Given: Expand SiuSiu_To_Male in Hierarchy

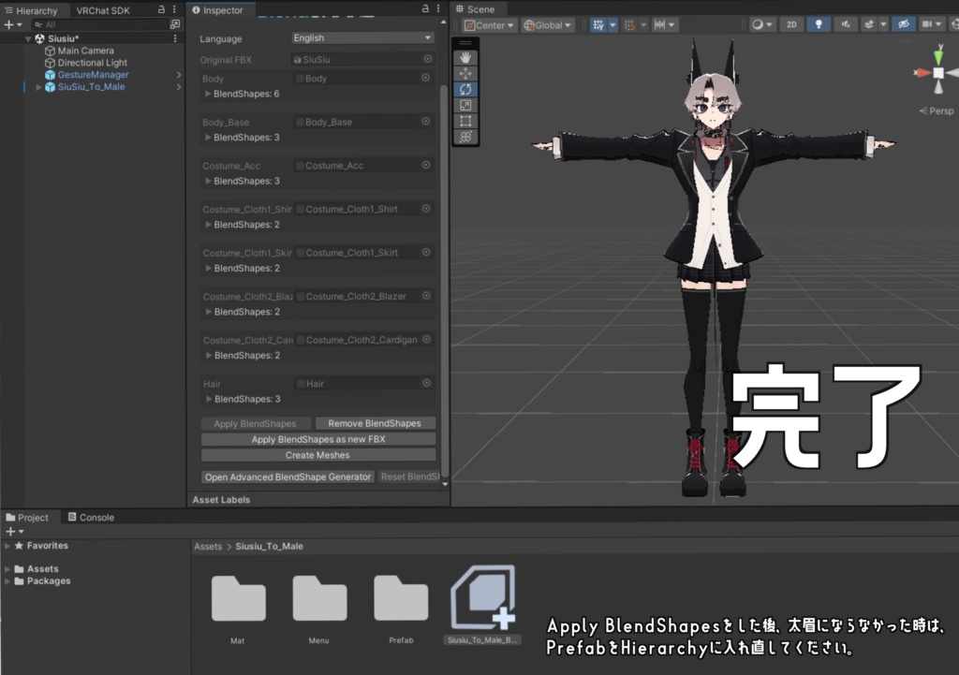Looking at the screenshot, I should pyautogui.click(x=38, y=87).
